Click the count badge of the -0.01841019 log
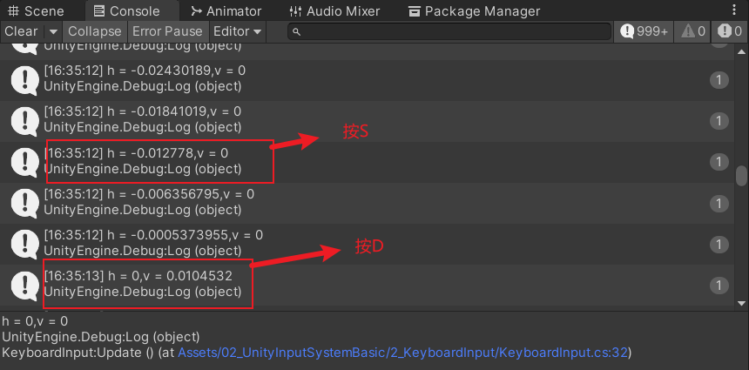 point(719,121)
